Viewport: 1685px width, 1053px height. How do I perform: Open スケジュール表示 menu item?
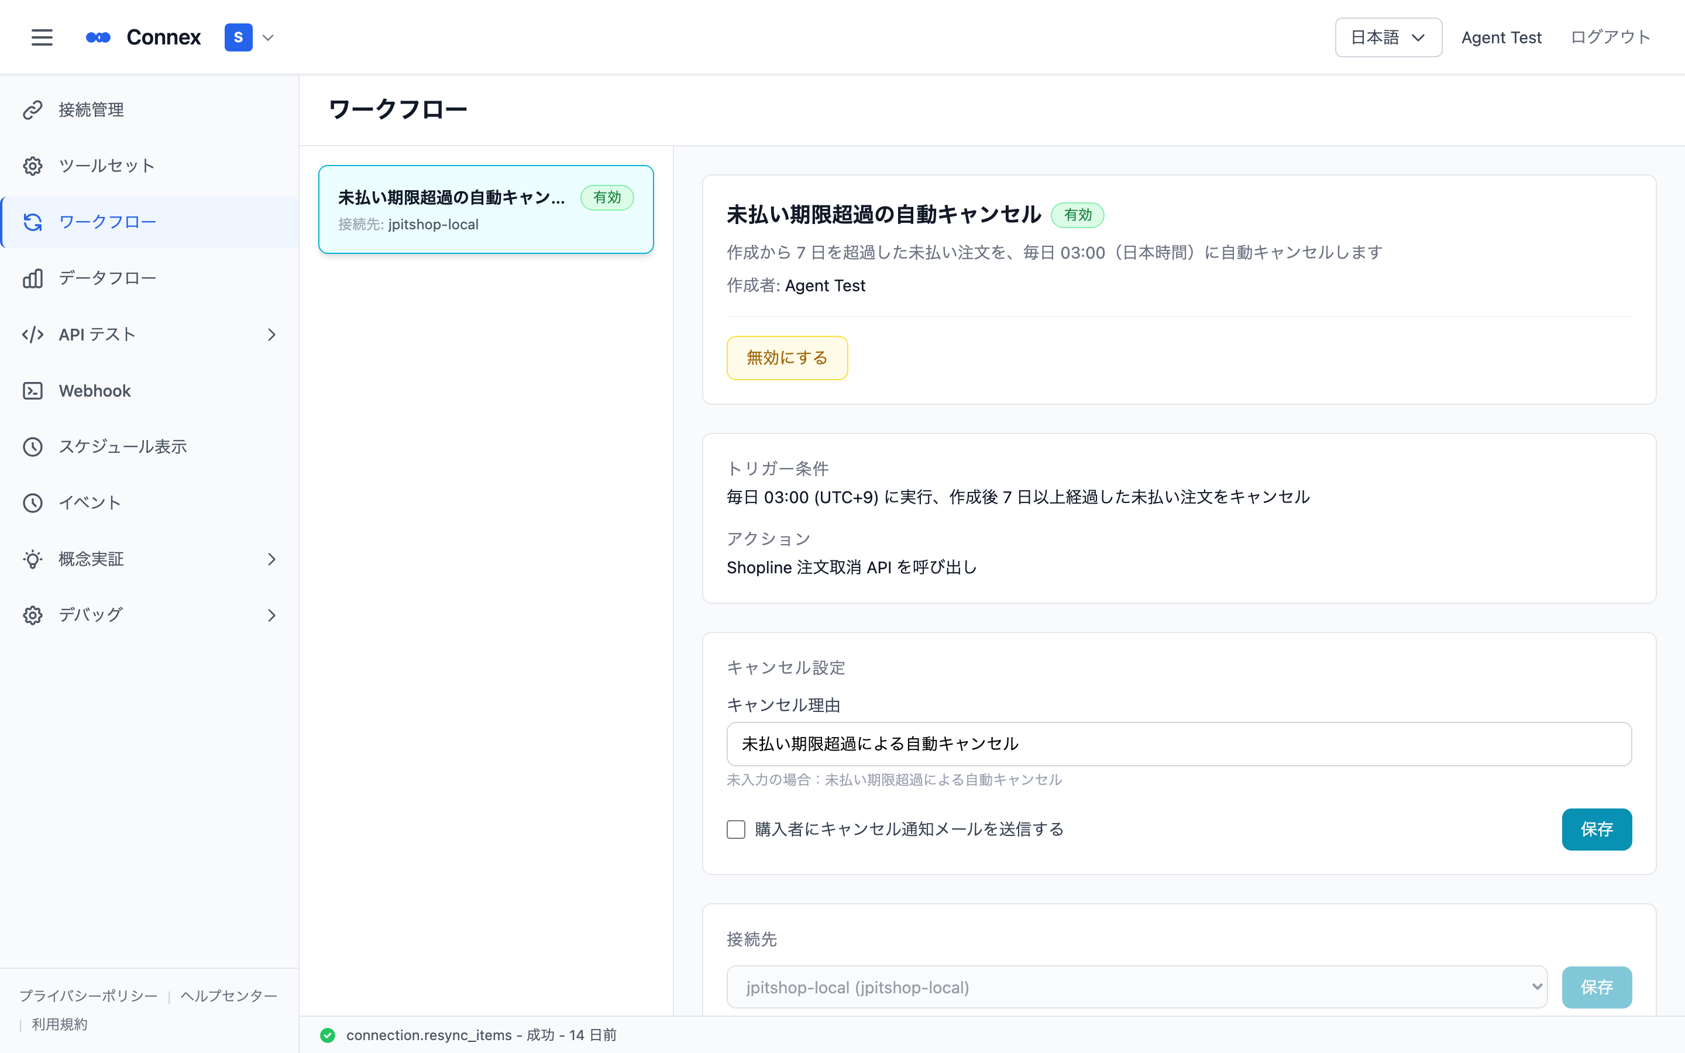[x=150, y=447]
